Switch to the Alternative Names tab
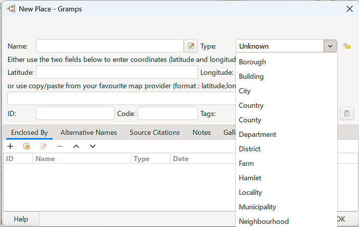The image size is (359, 227). pyautogui.click(x=88, y=132)
